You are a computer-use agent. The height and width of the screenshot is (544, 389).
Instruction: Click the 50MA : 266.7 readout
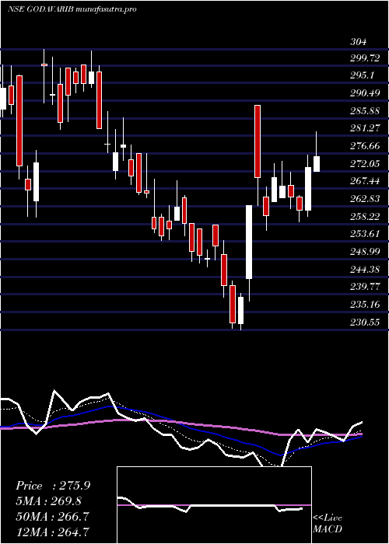tap(53, 516)
